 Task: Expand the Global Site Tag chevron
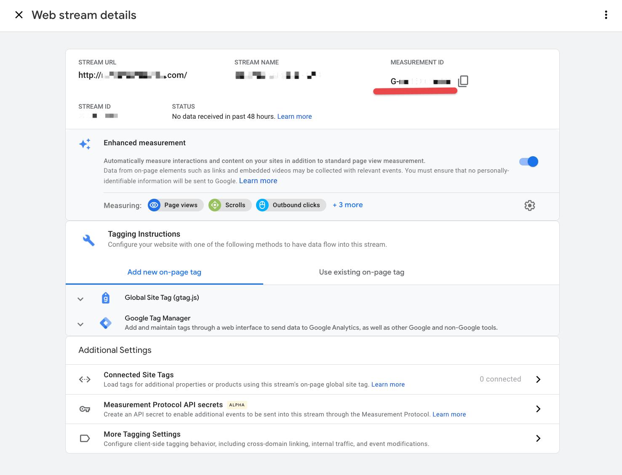coord(80,299)
